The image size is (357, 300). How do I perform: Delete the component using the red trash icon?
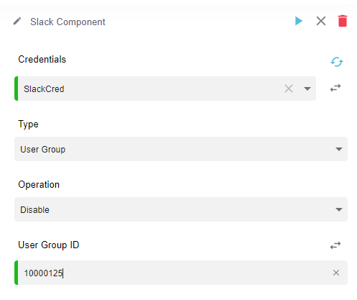pos(343,21)
